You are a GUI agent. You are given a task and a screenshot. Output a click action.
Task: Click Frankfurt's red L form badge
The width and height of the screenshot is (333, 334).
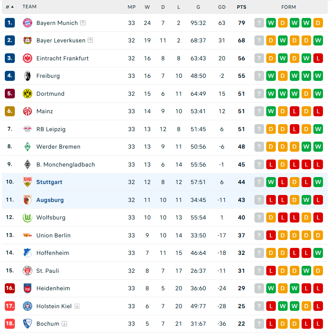point(318,58)
